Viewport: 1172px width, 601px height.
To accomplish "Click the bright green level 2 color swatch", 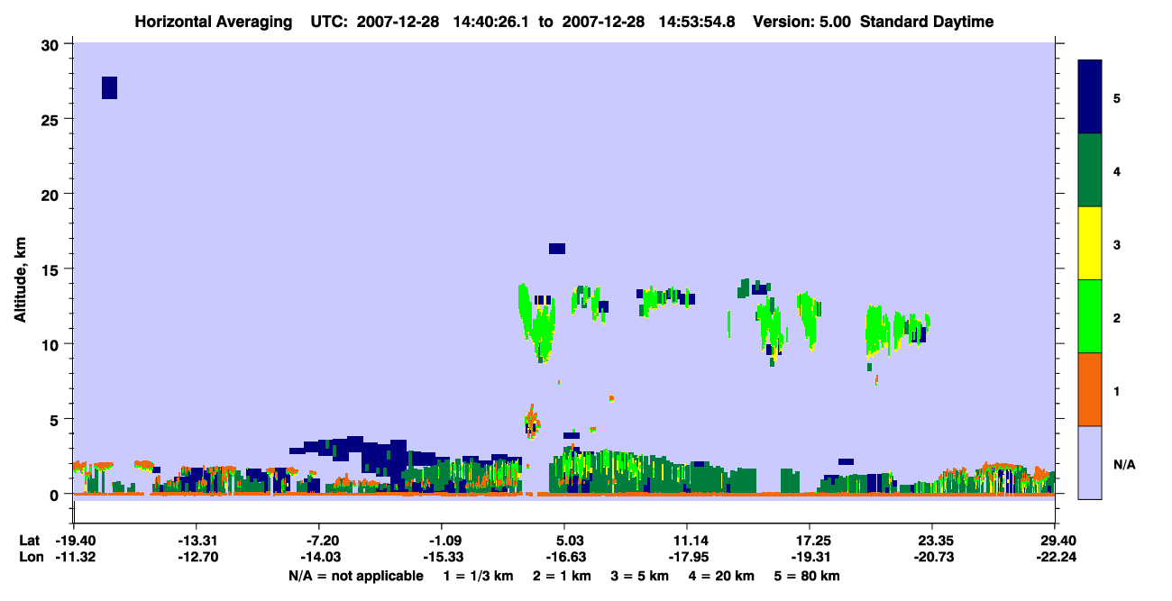I will pos(1090,316).
